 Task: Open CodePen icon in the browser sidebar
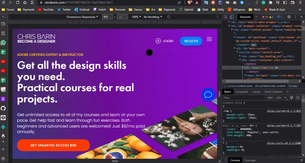coord(3,118)
